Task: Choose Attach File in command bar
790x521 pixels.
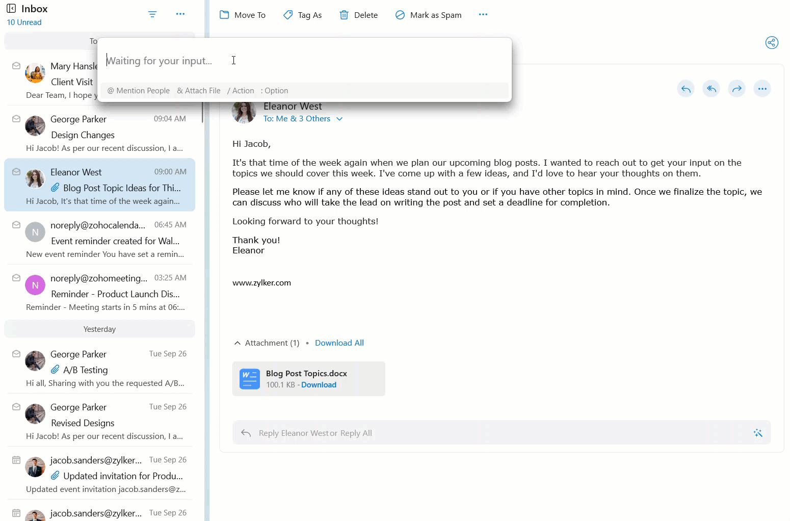Action: (199, 91)
